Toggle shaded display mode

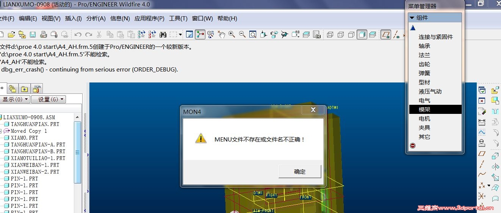click(x=362, y=34)
